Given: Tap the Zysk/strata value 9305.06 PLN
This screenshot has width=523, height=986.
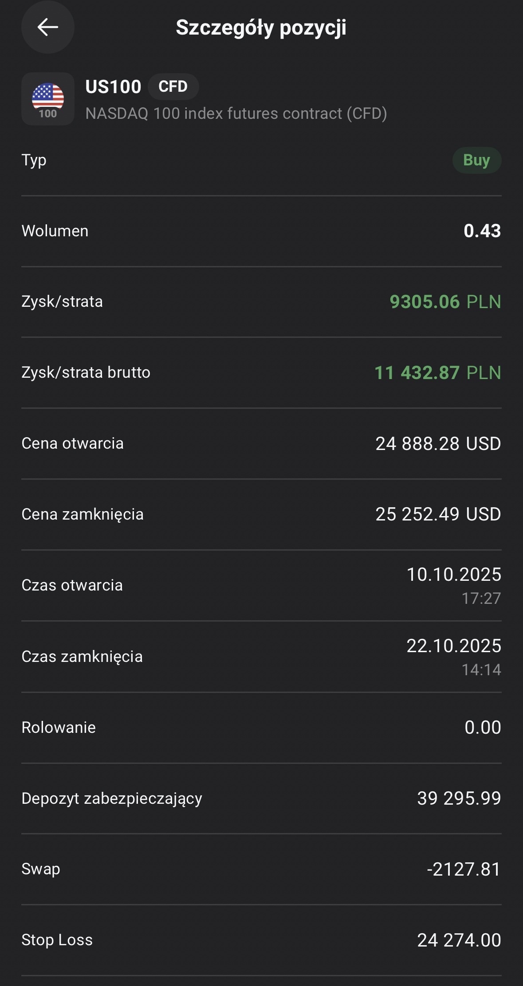Looking at the screenshot, I should pyautogui.click(x=445, y=302).
